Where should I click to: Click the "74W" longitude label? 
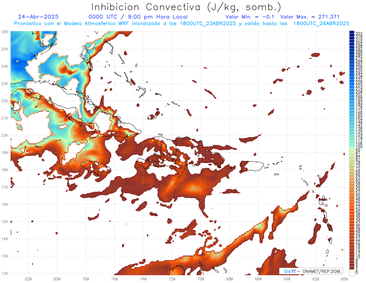[143, 279]
